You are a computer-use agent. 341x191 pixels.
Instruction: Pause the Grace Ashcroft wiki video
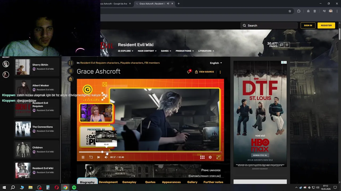coord(83,157)
